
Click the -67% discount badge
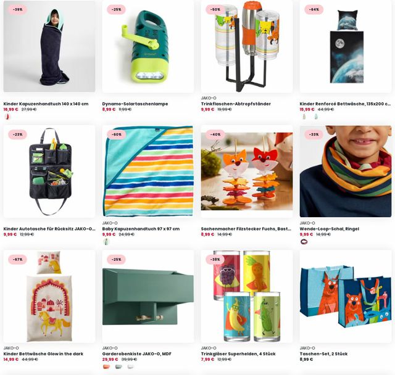(17, 260)
